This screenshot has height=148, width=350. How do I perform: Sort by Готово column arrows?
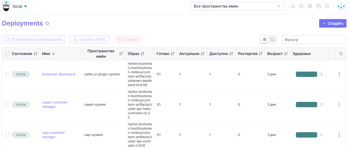173,54
